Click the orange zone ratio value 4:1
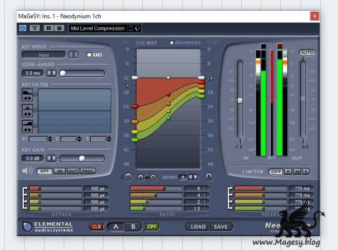This screenshot has width=338, height=250. [197, 195]
